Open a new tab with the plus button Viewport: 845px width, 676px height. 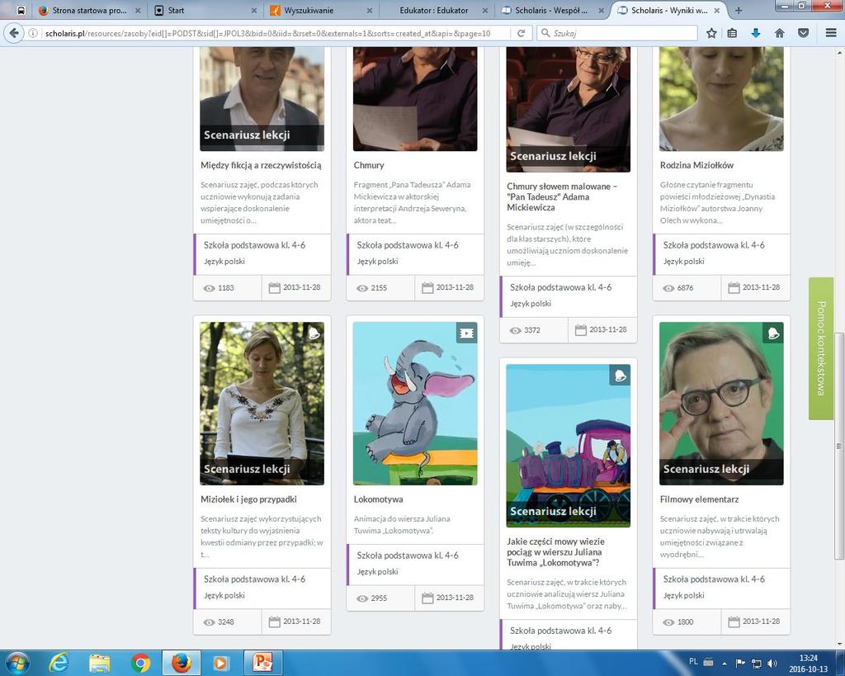pyautogui.click(x=739, y=10)
